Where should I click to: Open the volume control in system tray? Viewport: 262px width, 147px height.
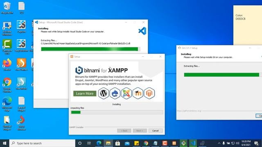coord(237,143)
